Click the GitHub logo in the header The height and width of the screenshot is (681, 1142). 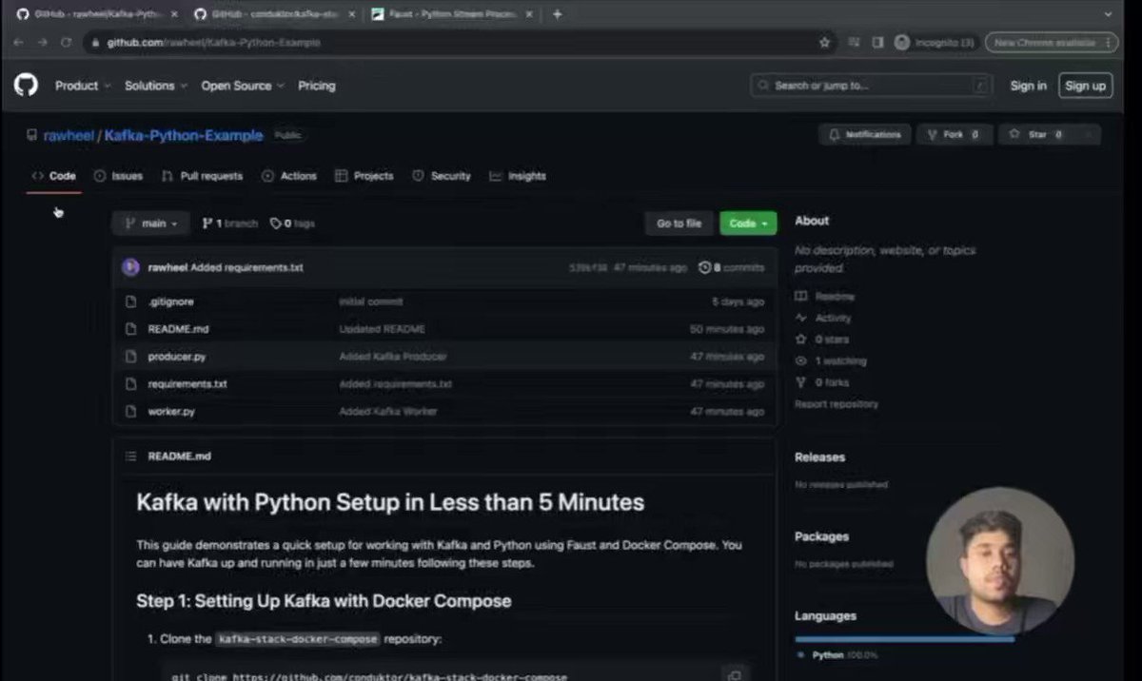coord(26,86)
